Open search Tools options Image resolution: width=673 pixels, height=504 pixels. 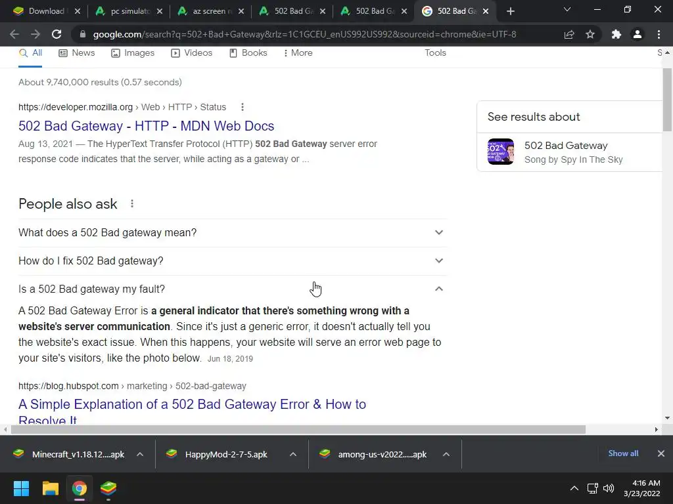(435, 53)
